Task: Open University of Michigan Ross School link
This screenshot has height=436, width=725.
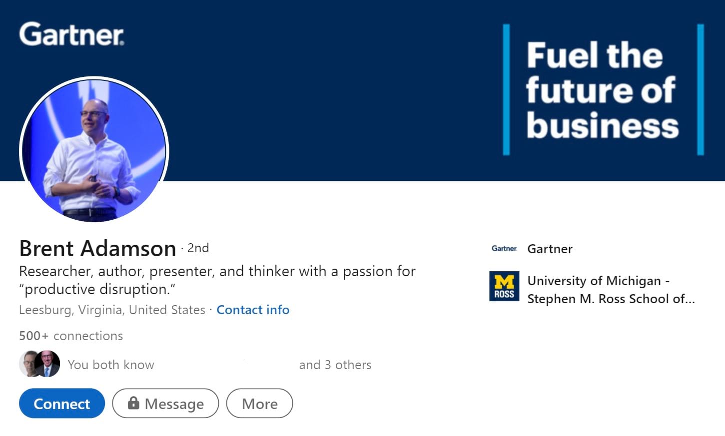Action: click(x=611, y=290)
